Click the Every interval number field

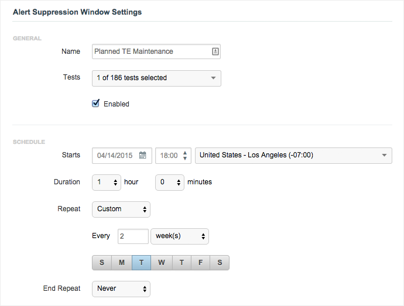(x=133, y=236)
